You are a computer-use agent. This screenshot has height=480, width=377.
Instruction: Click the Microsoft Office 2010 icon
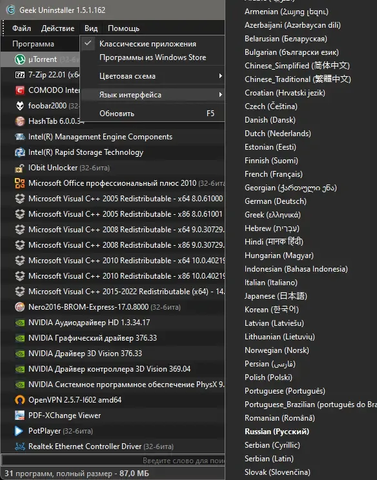pyautogui.click(x=20, y=183)
